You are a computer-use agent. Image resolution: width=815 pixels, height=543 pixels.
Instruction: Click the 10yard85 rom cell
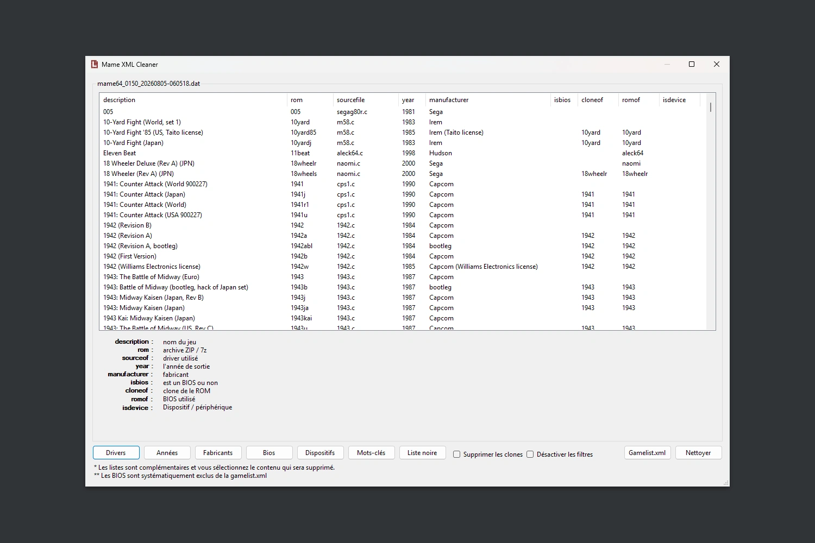[x=303, y=132]
